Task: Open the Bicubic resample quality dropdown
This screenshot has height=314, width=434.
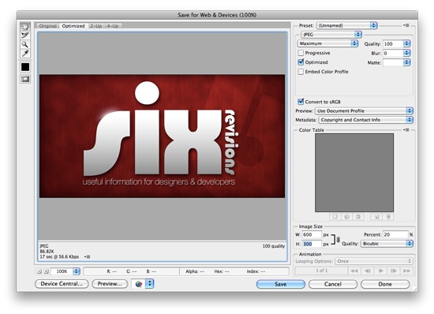Action: (387, 244)
